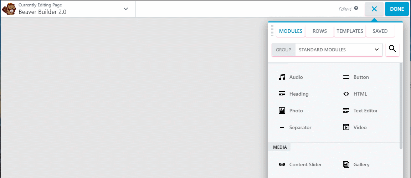This screenshot has height=178, width=411.
Task: Select the Photo module icon
Action: pos(282,111)
